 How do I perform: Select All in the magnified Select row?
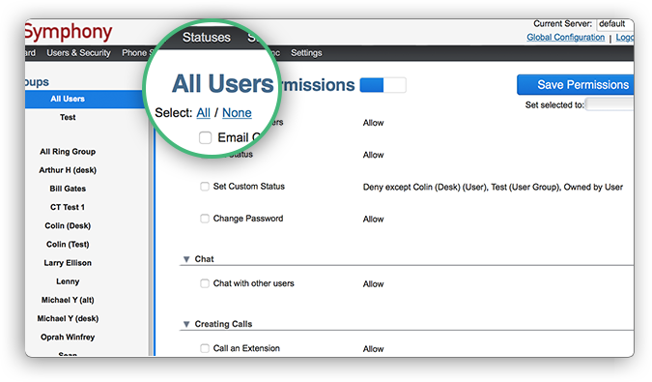point(204,113)
